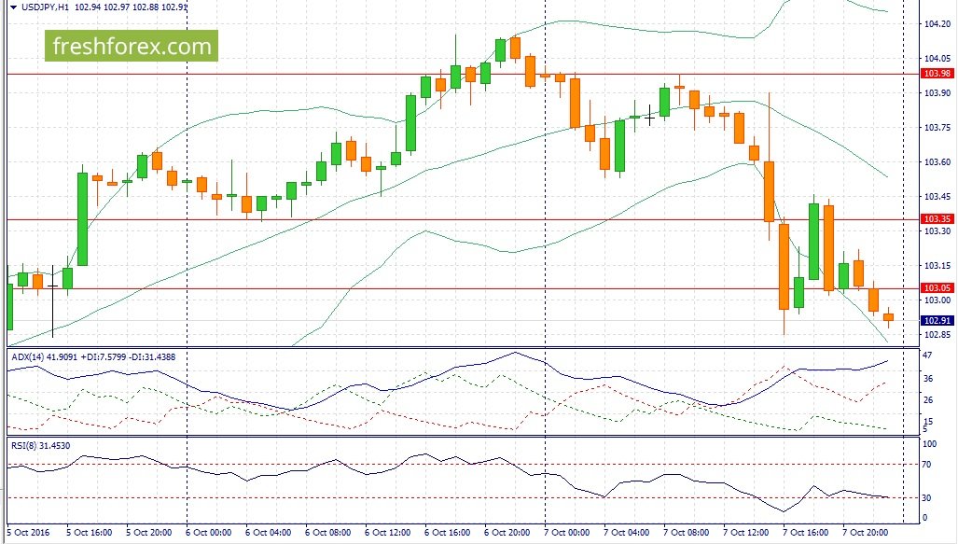Click the 103.75 price scale value

coord(937,127)
